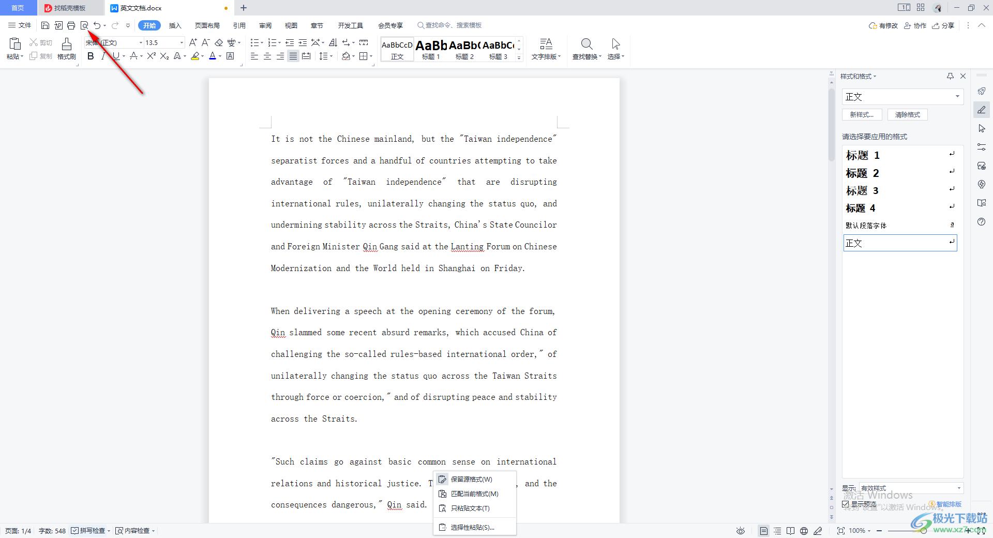Toggle Bold formatting

[x=91, y=56]
